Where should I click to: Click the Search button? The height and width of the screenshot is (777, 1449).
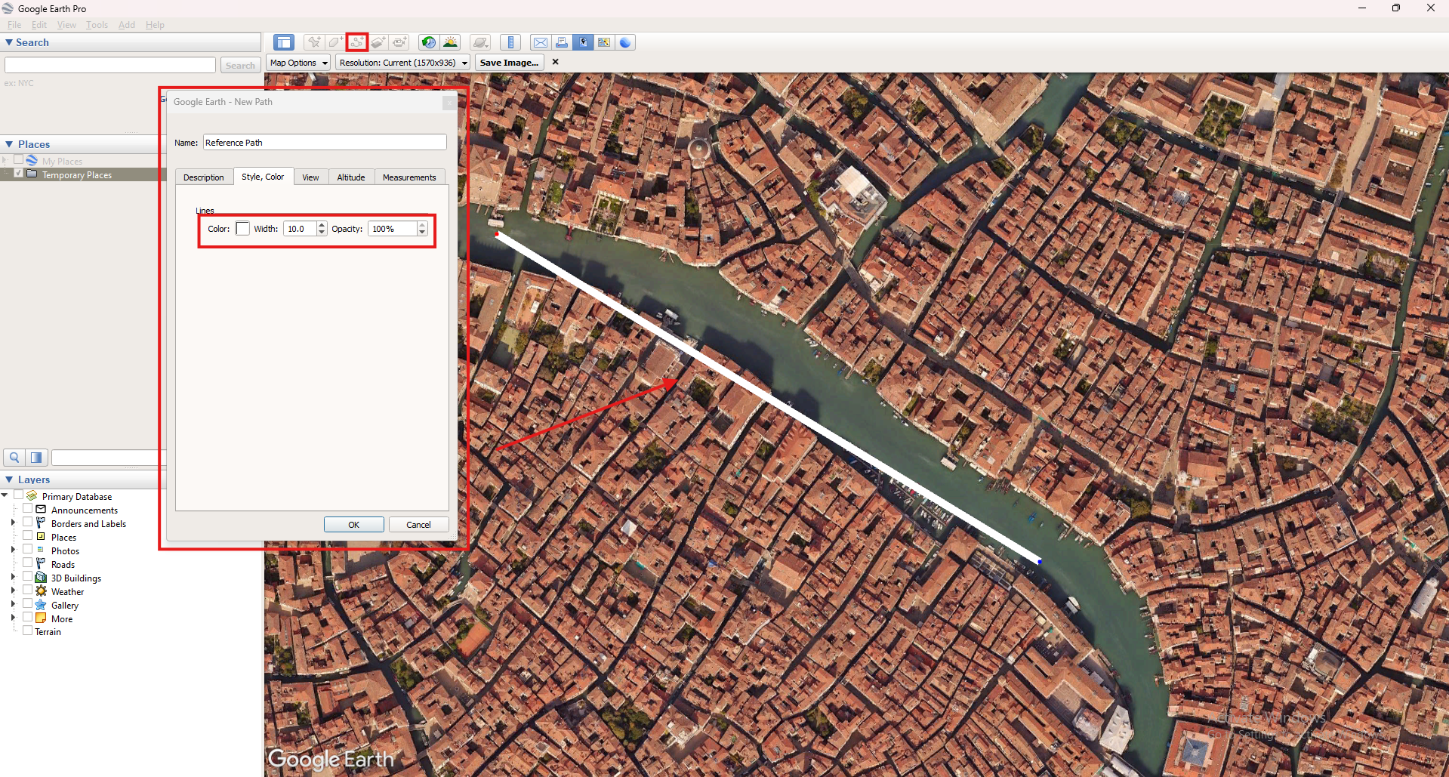240,66
